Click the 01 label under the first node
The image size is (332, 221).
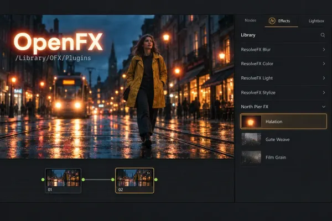[50, 190]
